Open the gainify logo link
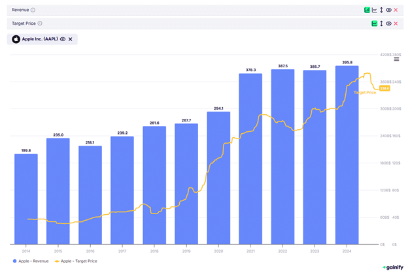408x271 pixels. 393,267
